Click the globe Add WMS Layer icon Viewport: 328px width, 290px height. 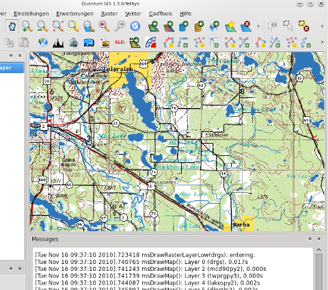point(215,27)
